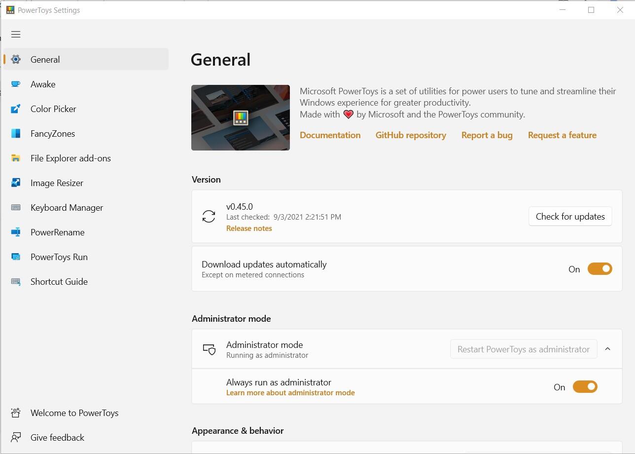
Task: Click the Color Picker eyedropper icon
Action: pyautogui.click(x=16, y=109)
